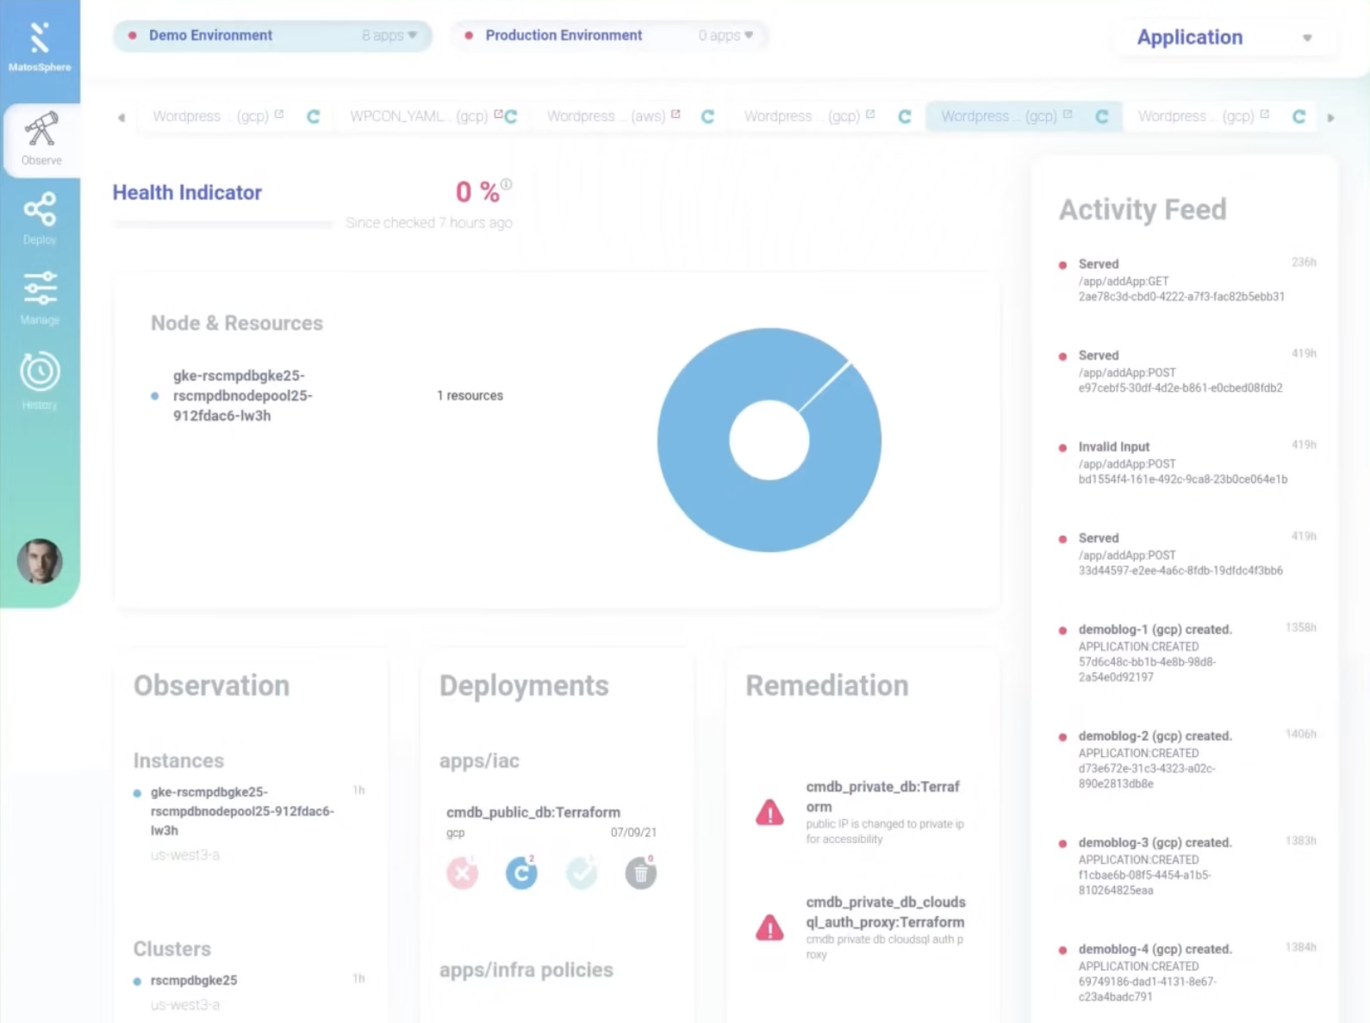The width and height of the screenshot is (1370, 1023).
Task: Open external link on highlighted Wordpress tab
Action: point(1068,115)
